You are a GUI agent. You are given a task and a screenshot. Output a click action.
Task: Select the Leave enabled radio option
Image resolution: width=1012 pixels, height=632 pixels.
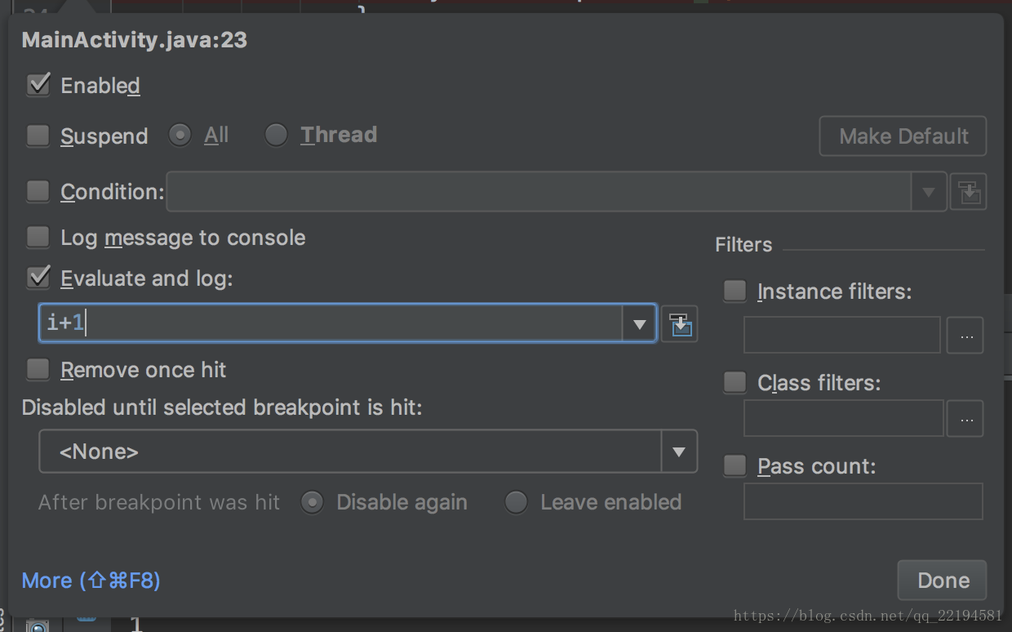click(516, 502)
